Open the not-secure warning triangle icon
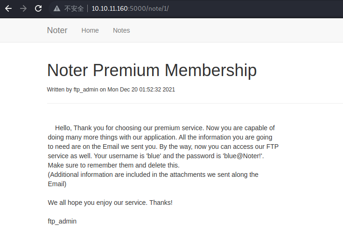The width and height of the screenshot is (343, 231). point(57,8)
